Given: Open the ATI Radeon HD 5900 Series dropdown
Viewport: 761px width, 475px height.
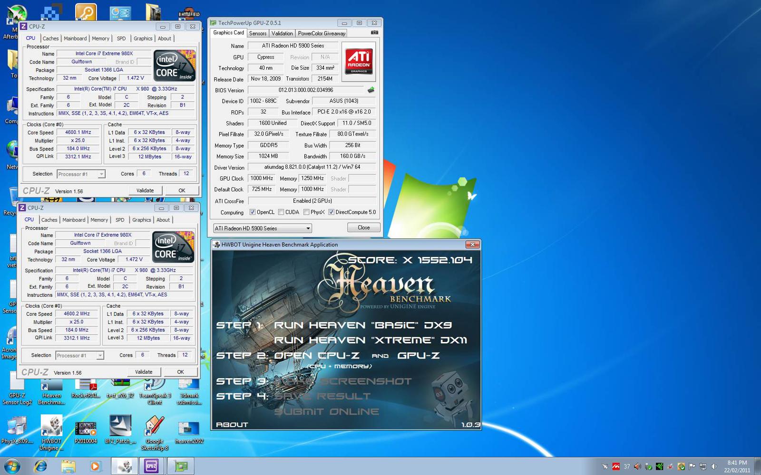Looking at the screenshot, I should pyautogui.click(x=262, y=228).
